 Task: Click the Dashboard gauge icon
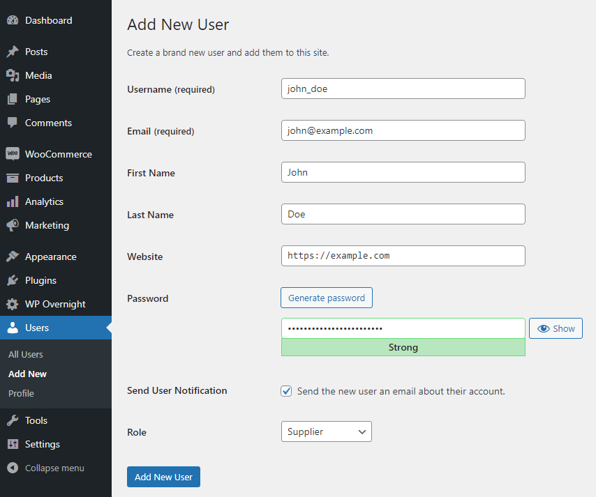[x=13, y=20]
